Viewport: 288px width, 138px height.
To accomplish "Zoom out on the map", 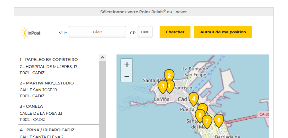I will click(127, 76).
